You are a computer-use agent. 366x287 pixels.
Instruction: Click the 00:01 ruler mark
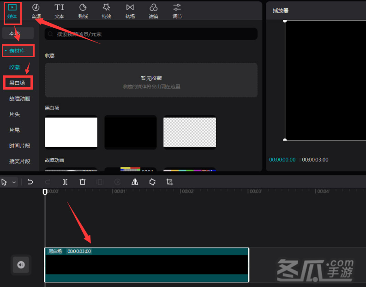[119, 191]
